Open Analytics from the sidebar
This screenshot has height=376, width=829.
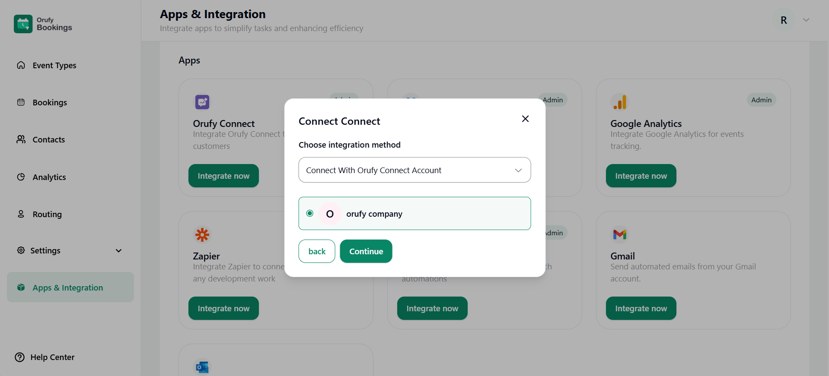(49, 177)
